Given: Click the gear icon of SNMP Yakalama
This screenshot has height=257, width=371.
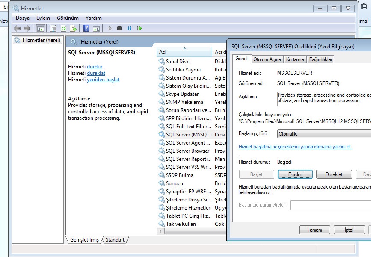Looking at the screenshot, I should click(x=162, y=102).
